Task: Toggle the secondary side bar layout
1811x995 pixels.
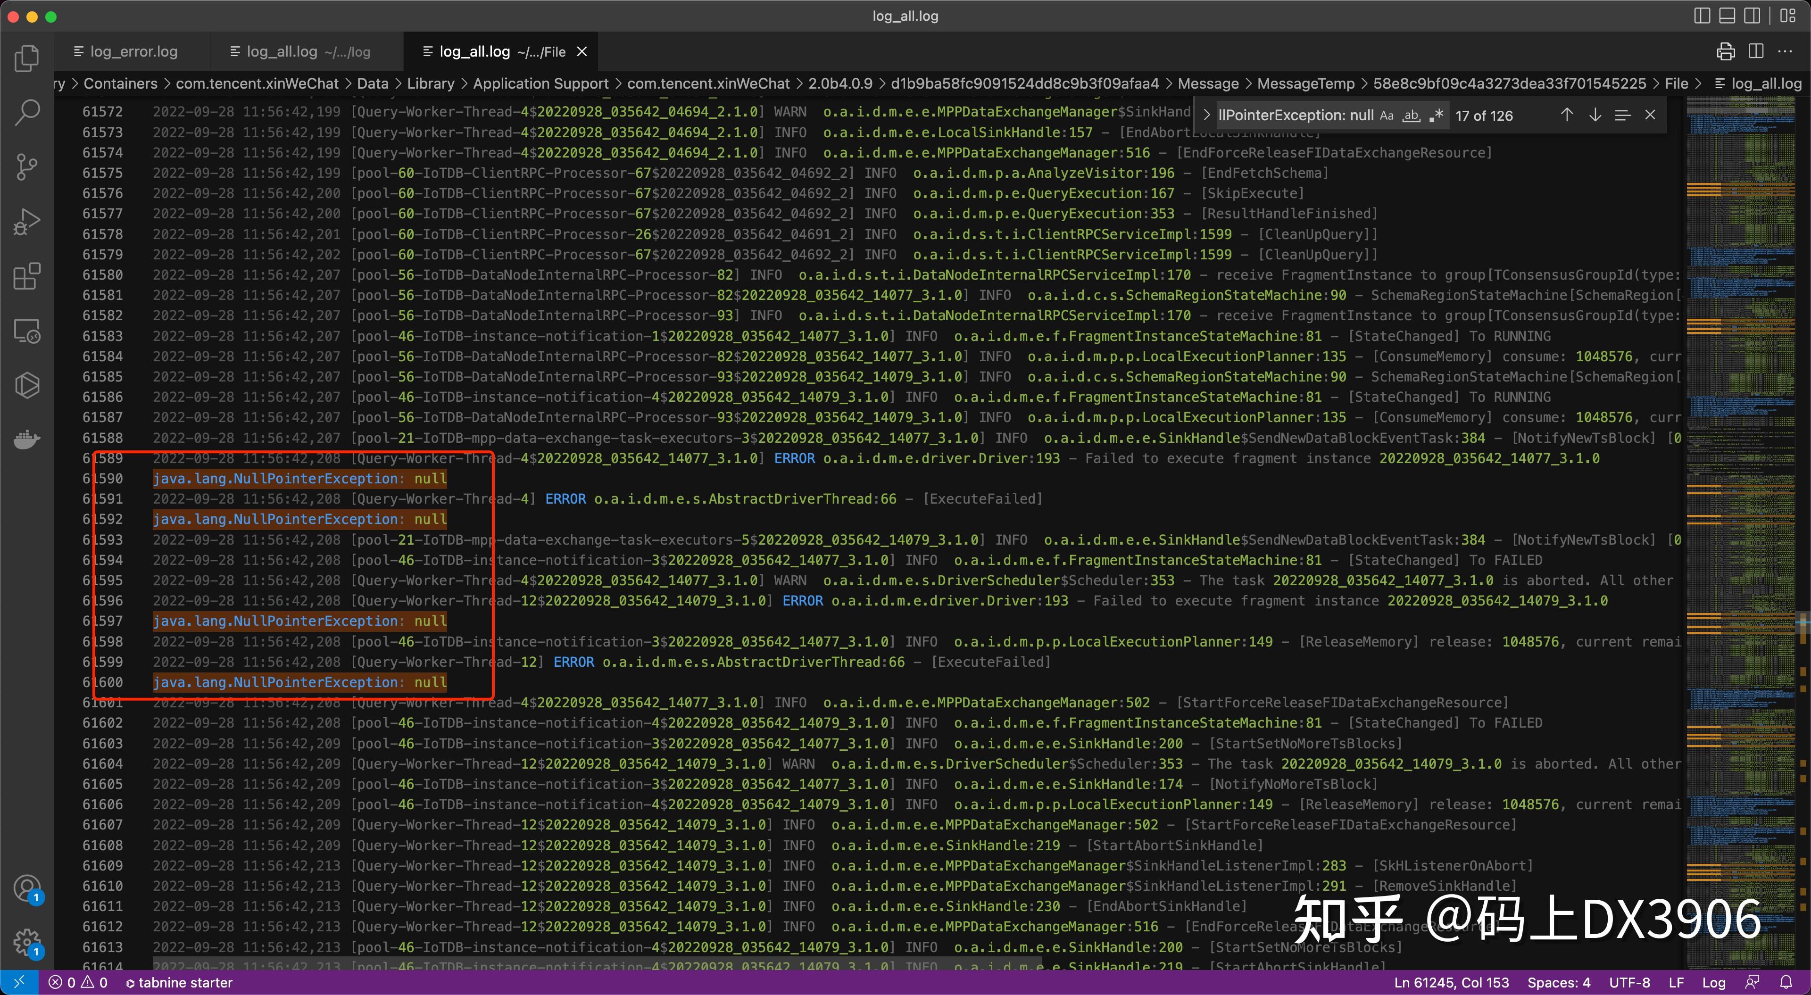Action: [1753, 16]
